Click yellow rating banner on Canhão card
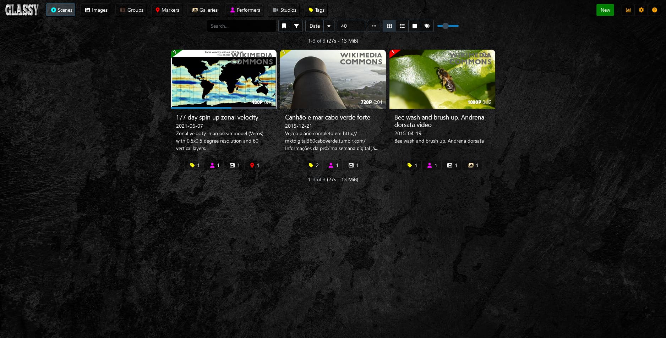 [284, 53]
